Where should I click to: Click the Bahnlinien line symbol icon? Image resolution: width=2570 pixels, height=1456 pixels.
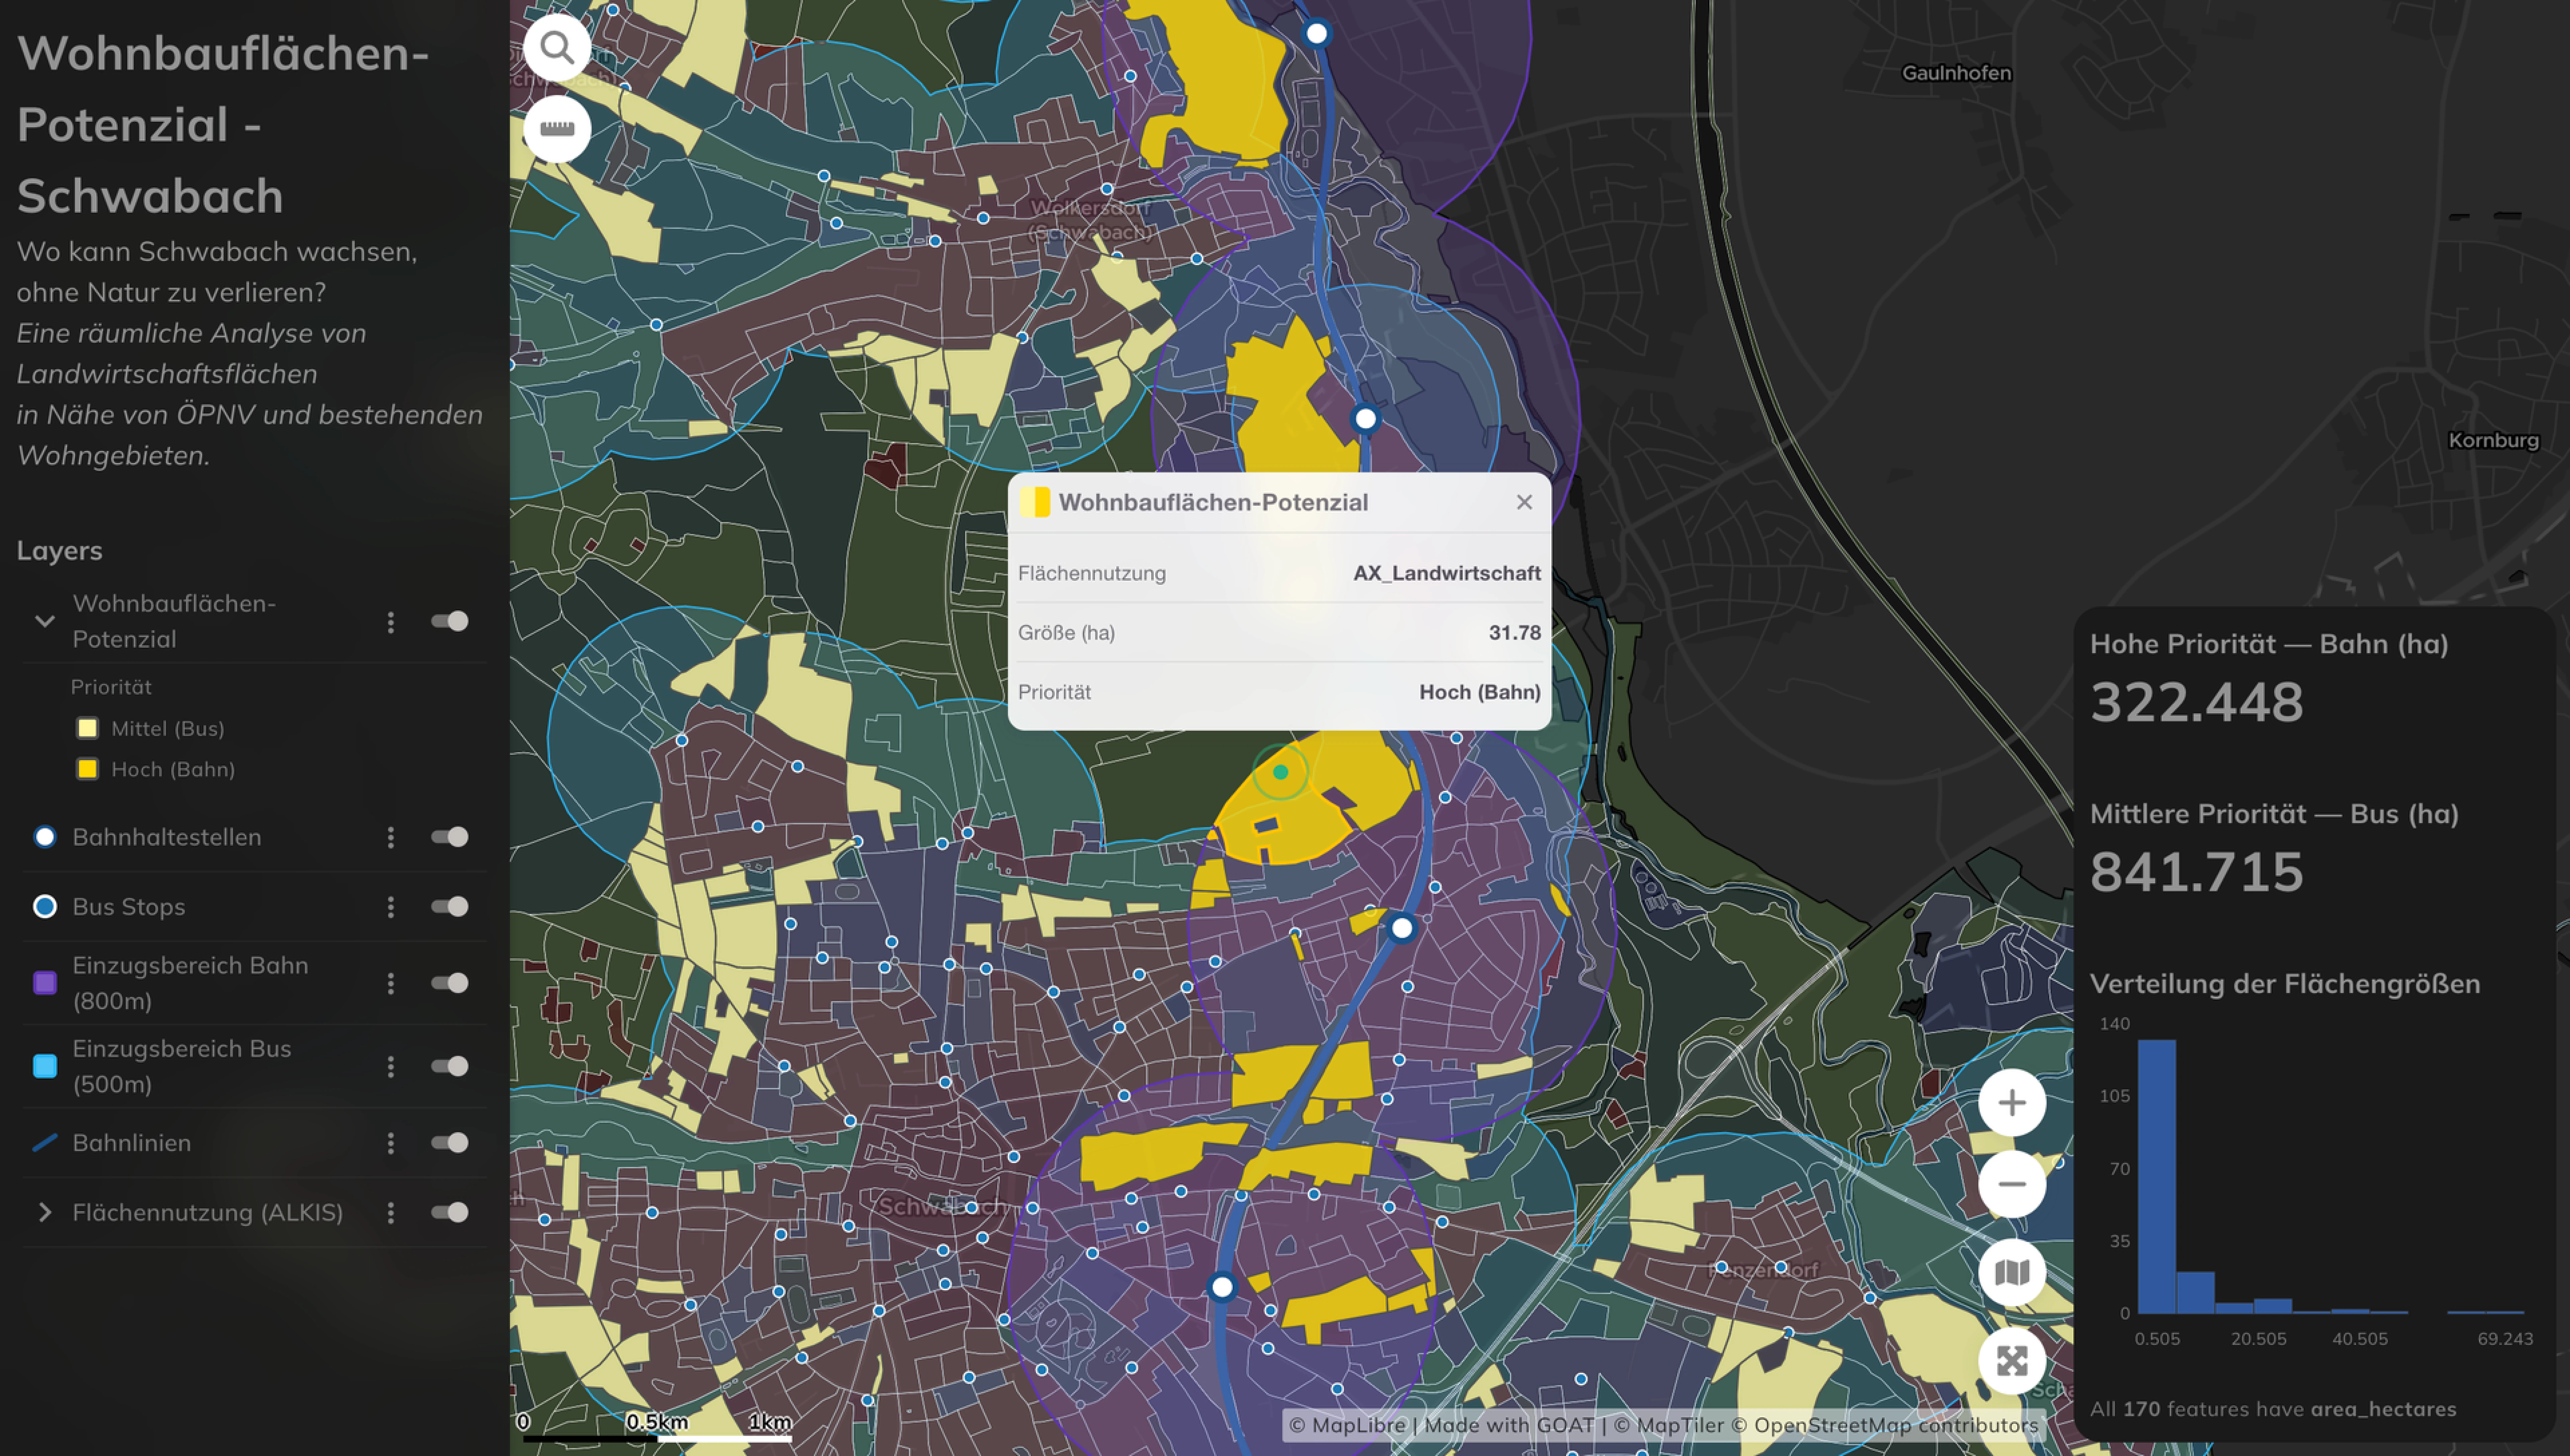(45, 1143)
